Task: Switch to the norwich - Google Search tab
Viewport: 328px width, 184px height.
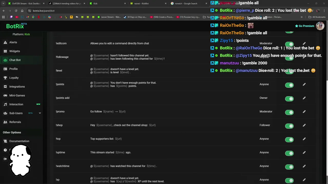Action: [189, 3]
